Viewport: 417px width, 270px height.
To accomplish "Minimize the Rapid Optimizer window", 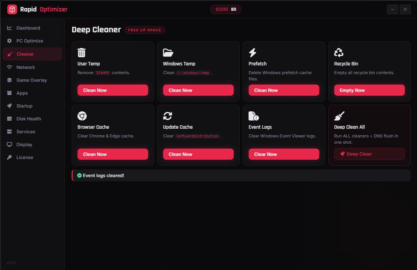I will tap(393, 9).
